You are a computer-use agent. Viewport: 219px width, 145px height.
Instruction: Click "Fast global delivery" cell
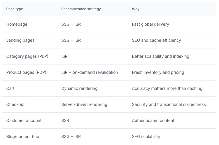[150, 24]
